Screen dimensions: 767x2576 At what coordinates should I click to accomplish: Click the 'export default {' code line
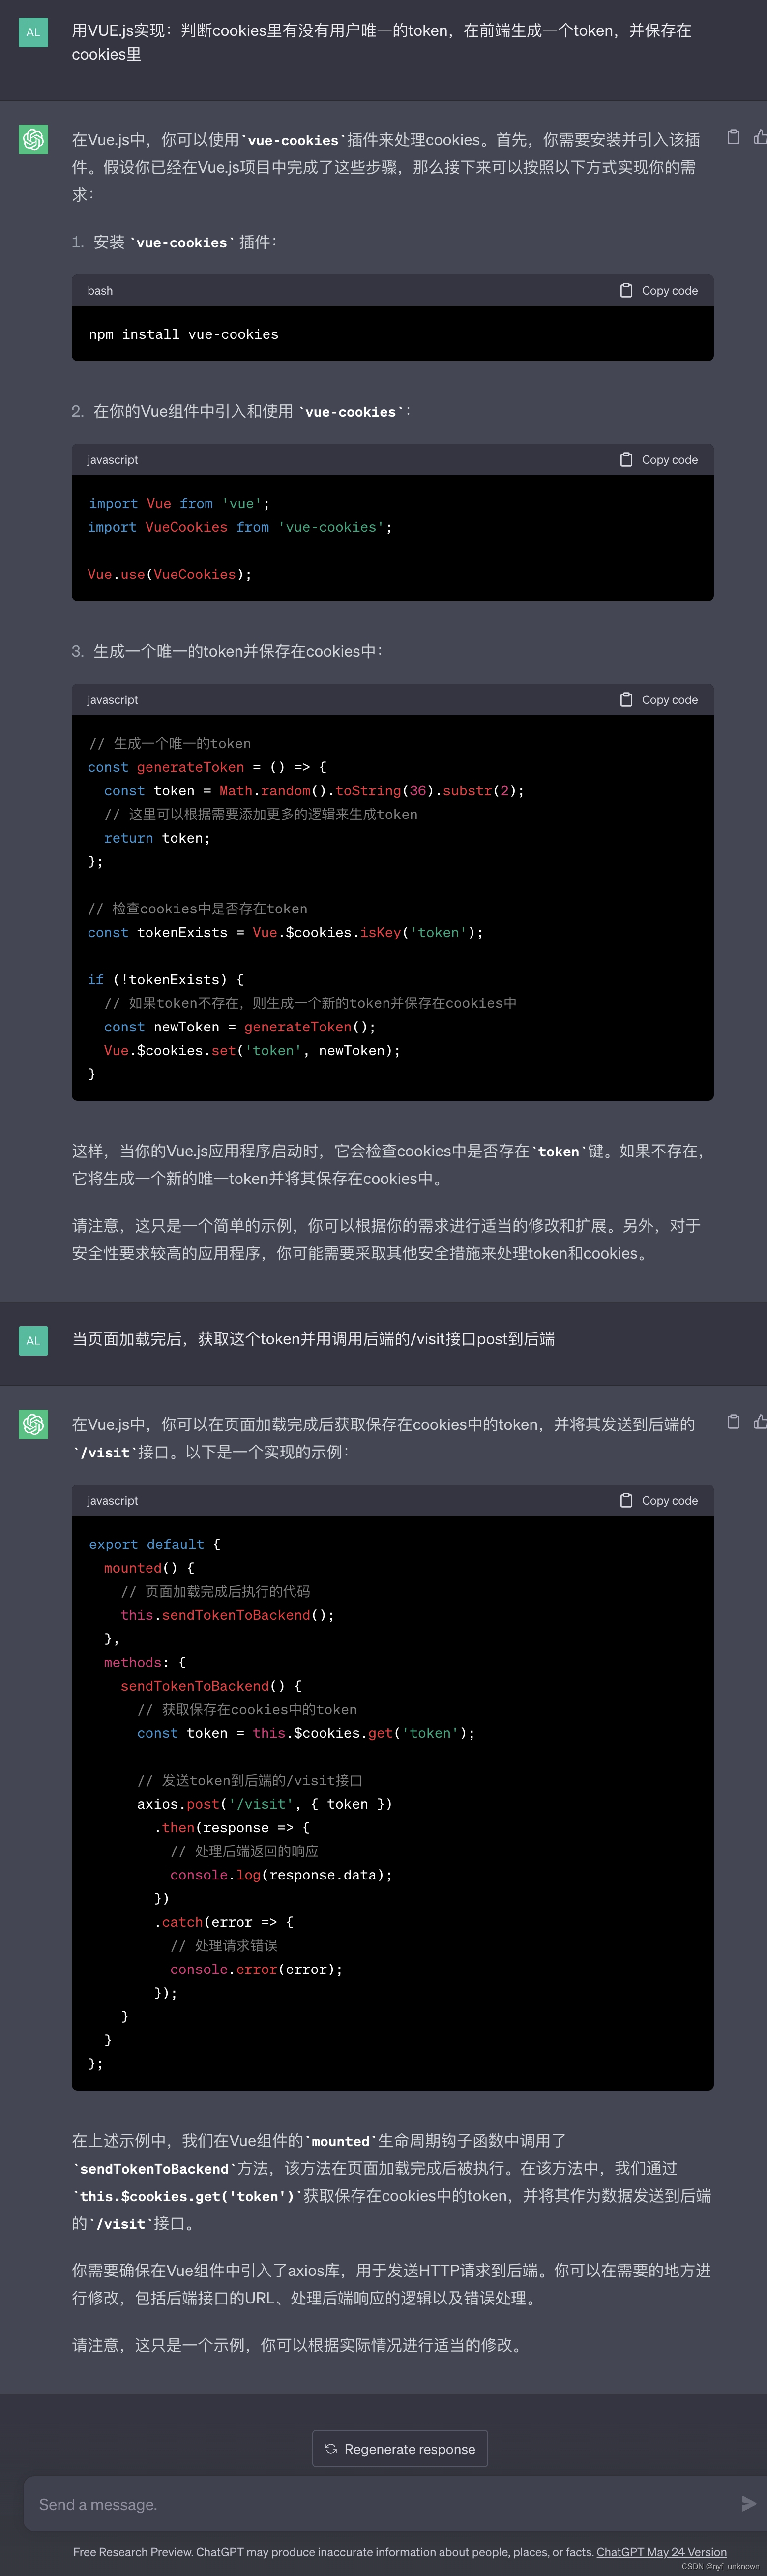click(x=154, y=1544)
